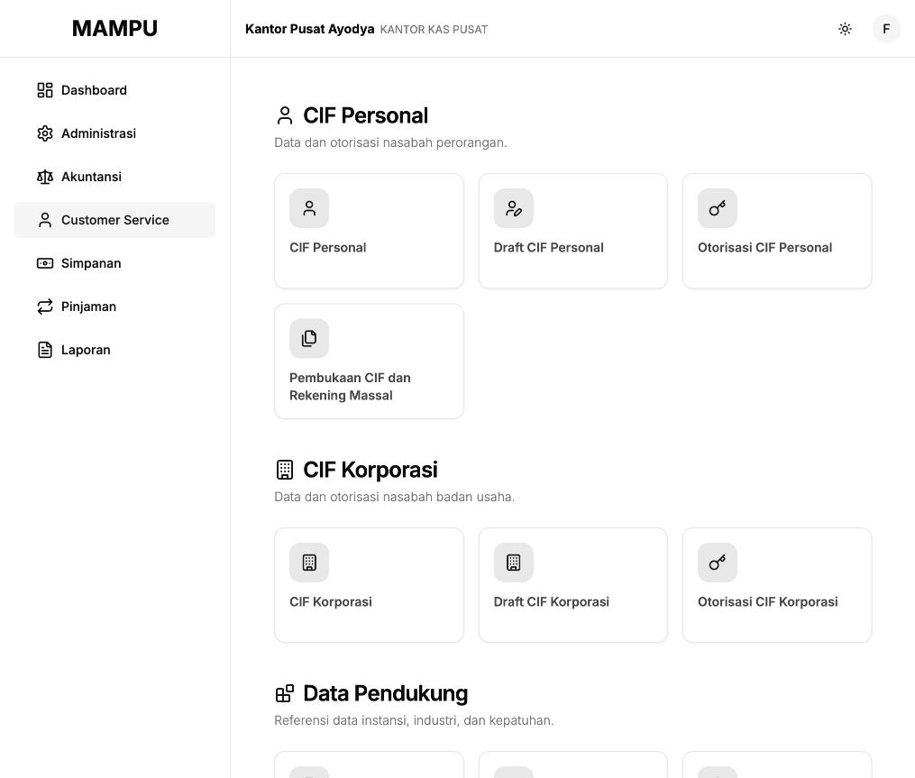Viewport: 915px width, 778px height.
Task: Click the key icon on Otorisasi CIF Korporasi
Action: tap(718, 563)
